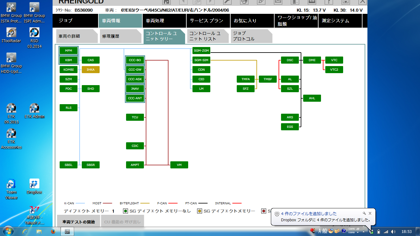420x236 pixels.
Task: Select the SGM-SIM control unit node
Action: click(201, 60)
